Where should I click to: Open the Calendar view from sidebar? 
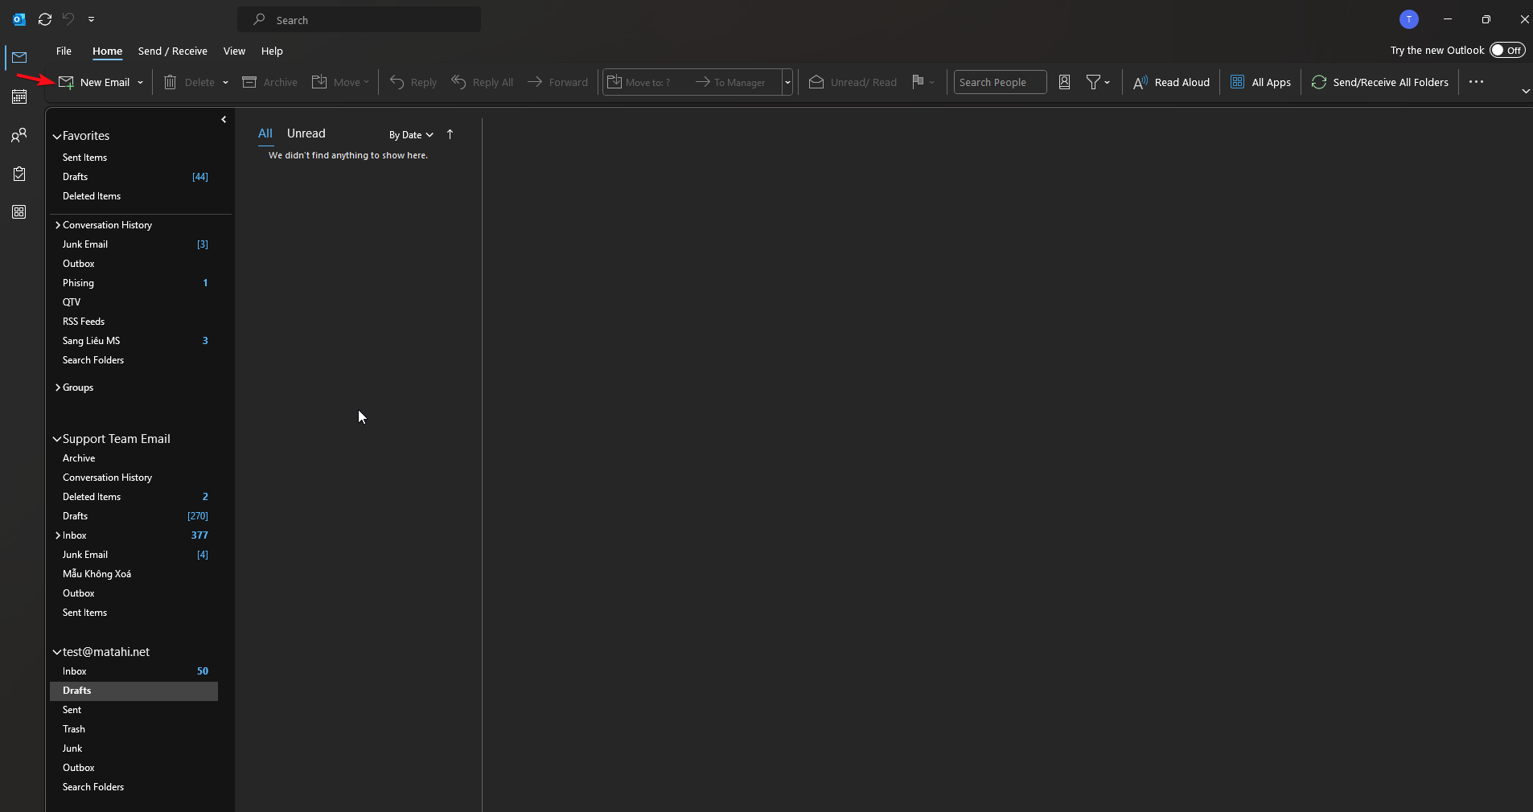[x=19, y=97]
